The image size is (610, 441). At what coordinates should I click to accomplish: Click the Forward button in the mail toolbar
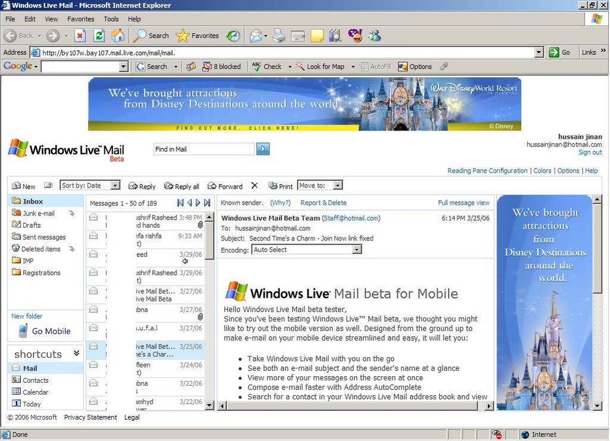(x=225, y=186)
